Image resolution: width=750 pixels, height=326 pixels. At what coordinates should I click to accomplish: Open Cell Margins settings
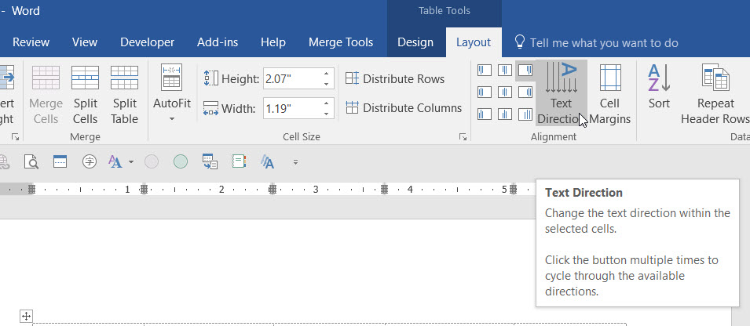(609, 93)
